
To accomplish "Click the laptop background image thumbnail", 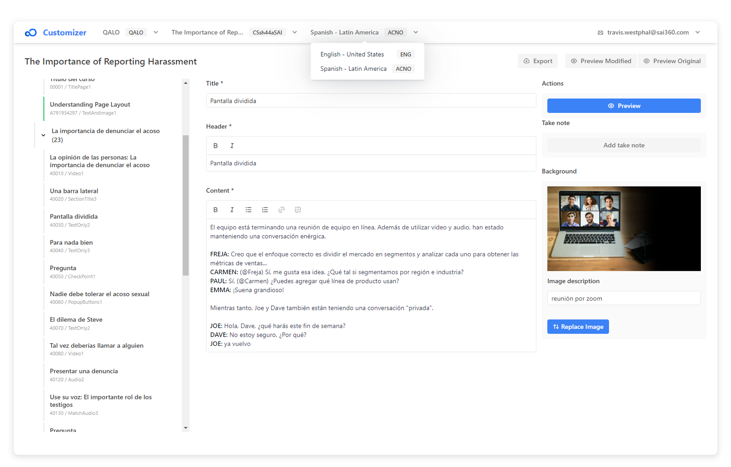I will click(x=624, y=228).
